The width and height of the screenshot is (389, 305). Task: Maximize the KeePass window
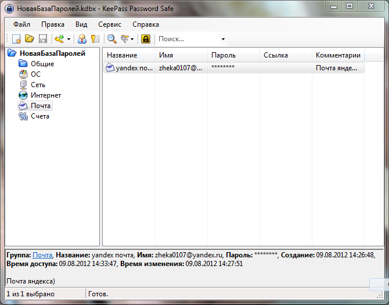pos(350,6)
